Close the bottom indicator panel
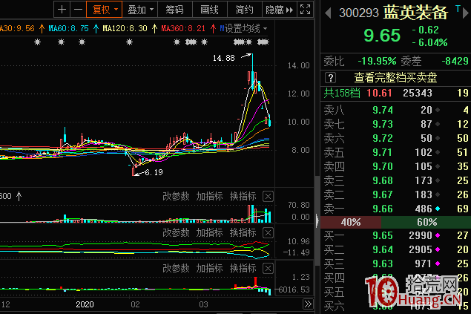 click(x=268, y=267)
